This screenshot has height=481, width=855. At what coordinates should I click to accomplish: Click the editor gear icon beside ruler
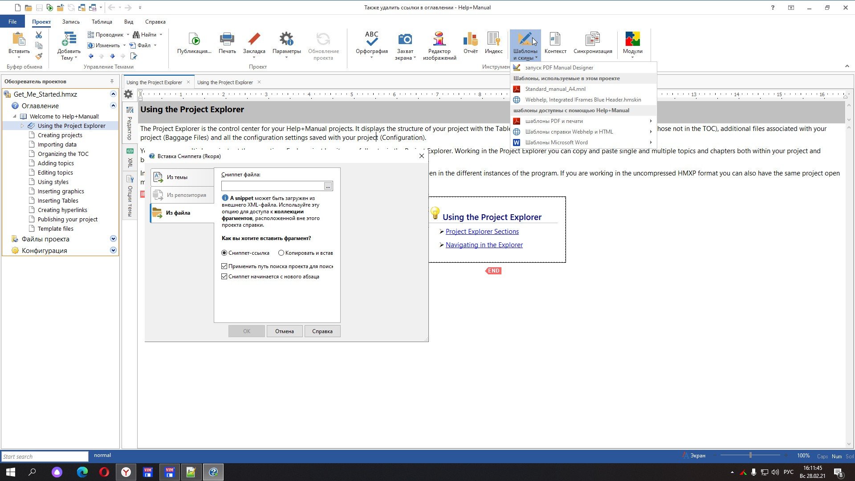click(x=128, y=94)
